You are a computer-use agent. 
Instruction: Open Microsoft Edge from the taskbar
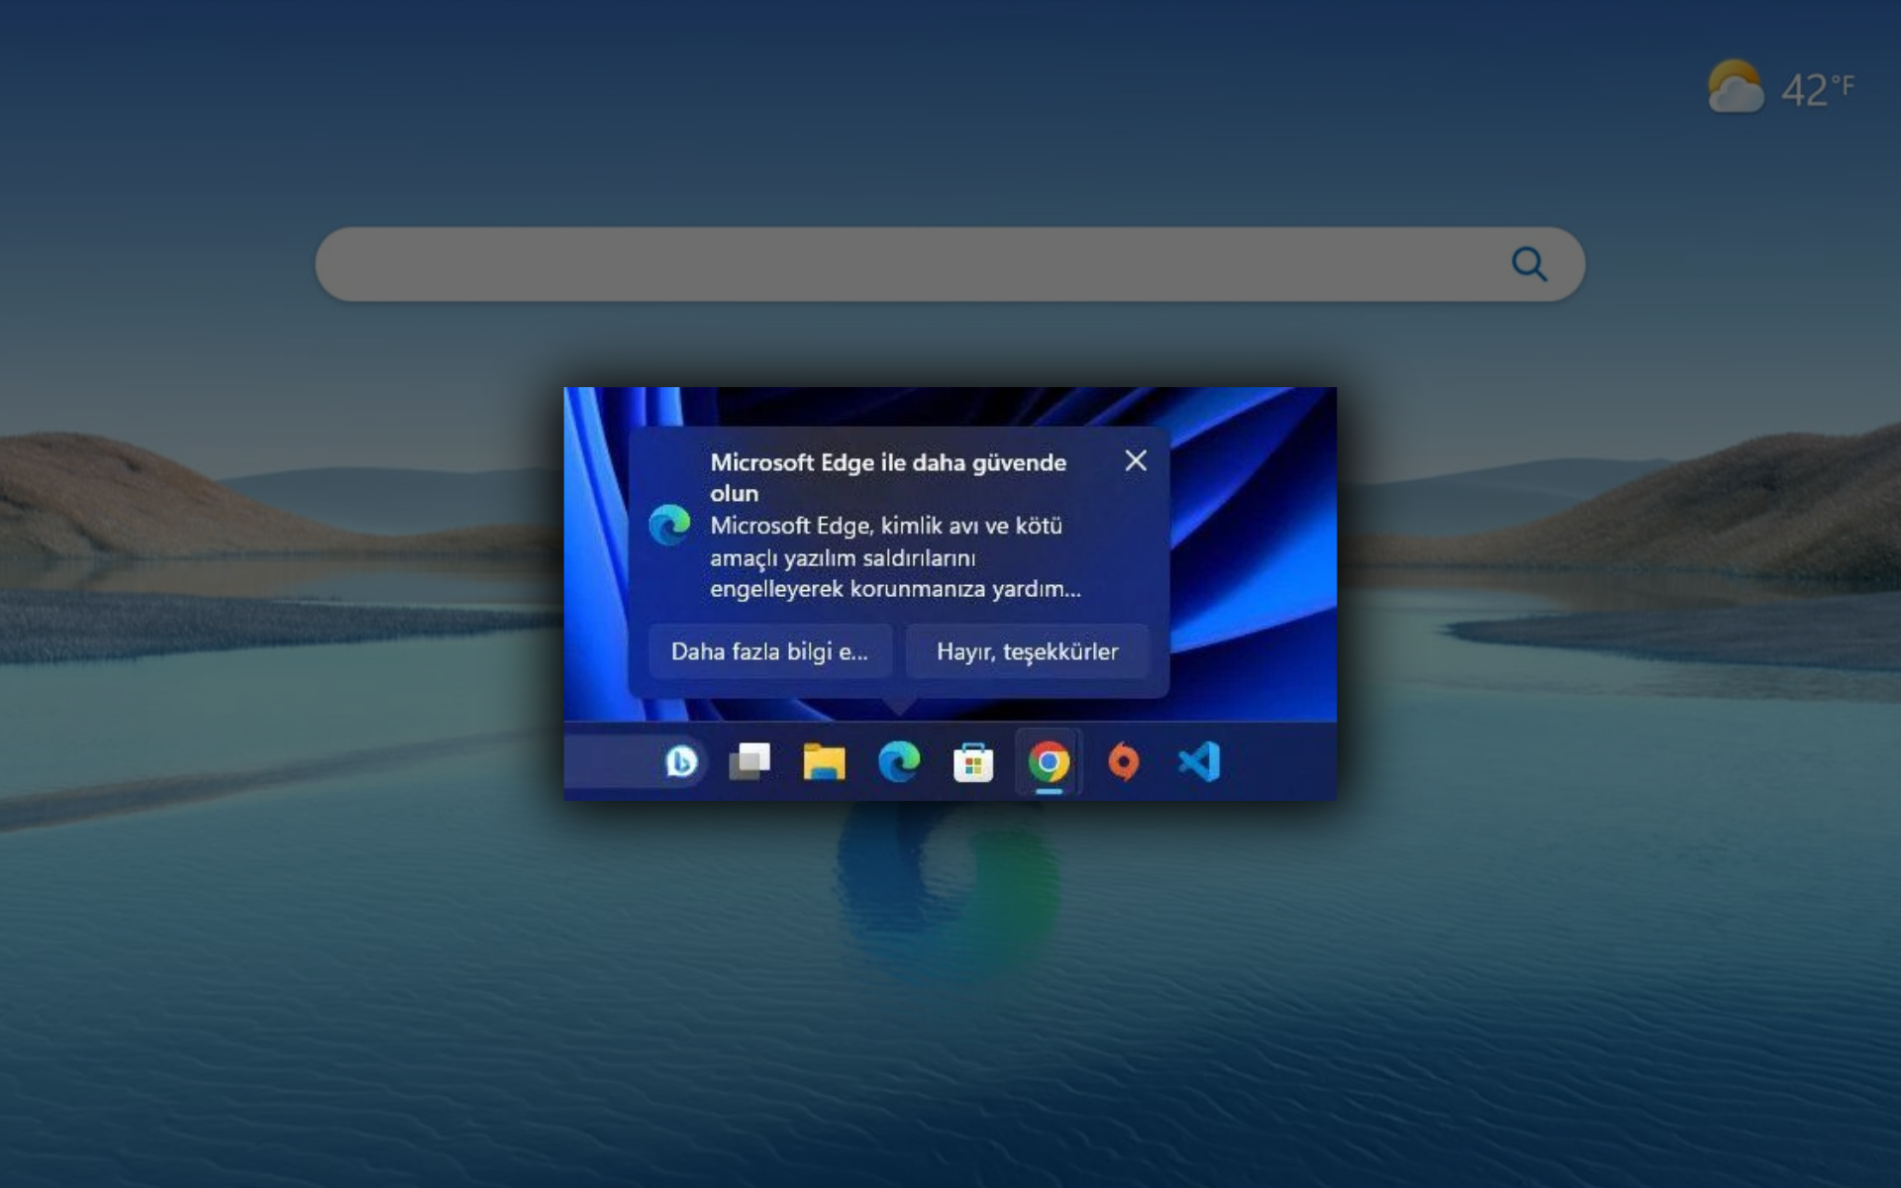pyautogui.click(x=899, y=762)
